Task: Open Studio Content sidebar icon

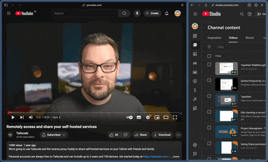Action: pyautogui.click(x=195, y=45)
